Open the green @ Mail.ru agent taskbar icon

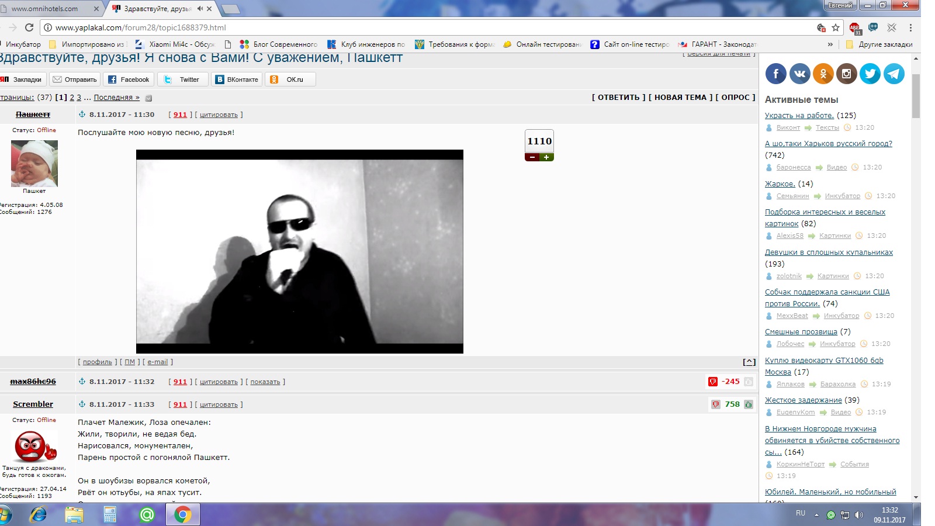coord(147,515)
